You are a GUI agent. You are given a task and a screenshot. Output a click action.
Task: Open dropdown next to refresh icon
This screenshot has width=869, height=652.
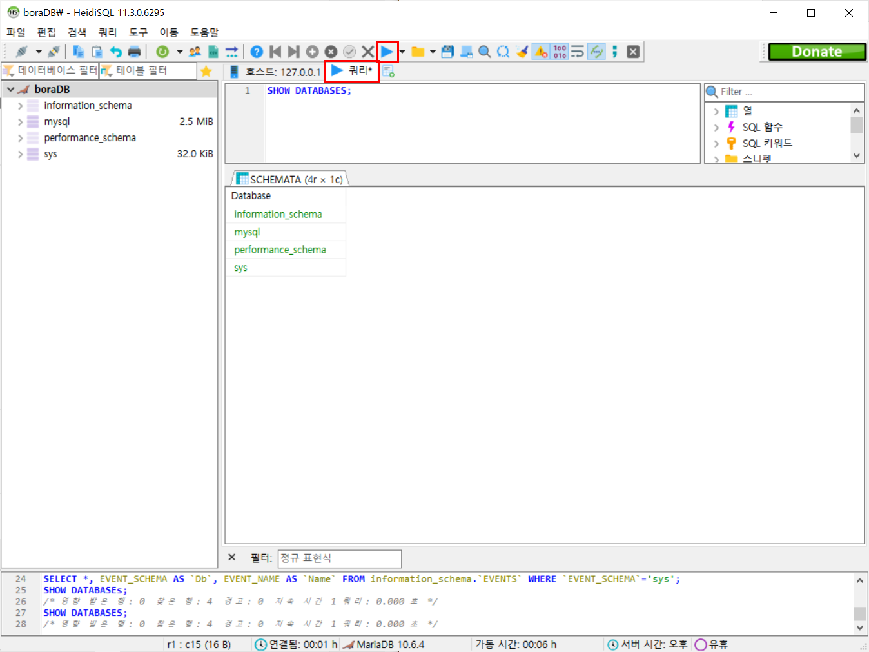point(179,52)
